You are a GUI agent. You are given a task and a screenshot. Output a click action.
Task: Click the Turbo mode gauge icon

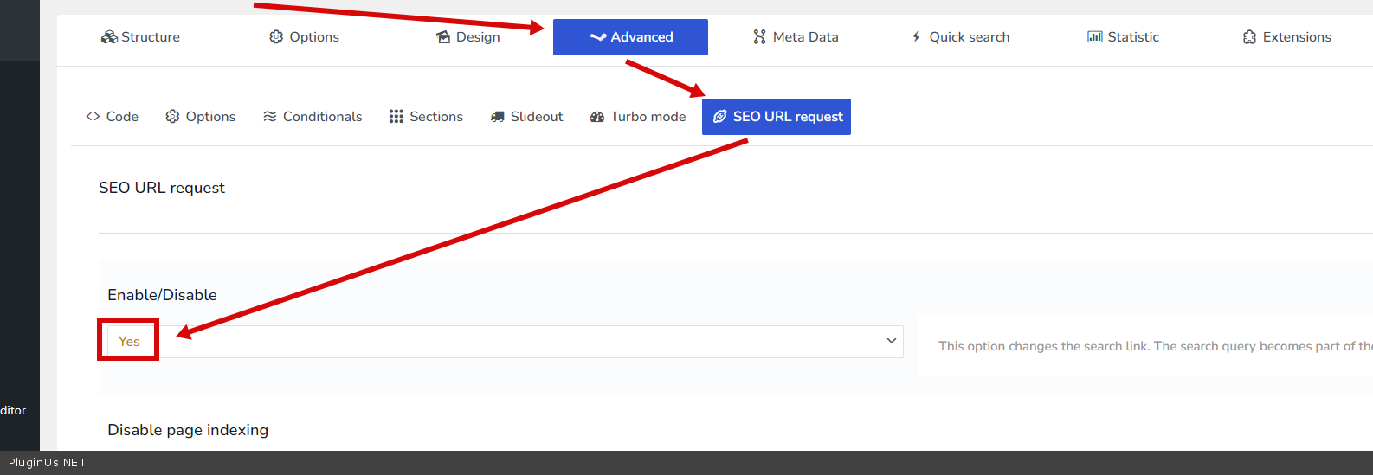click(x=597, y=117)
